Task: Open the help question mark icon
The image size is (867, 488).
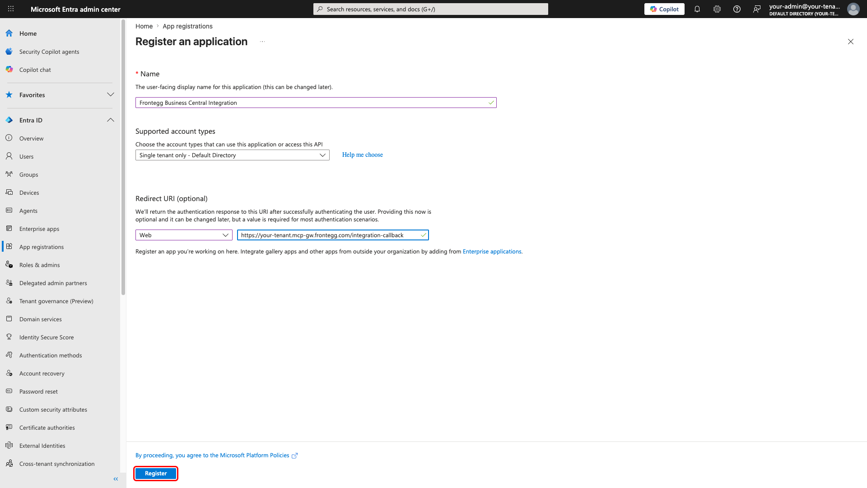Action: tap(737, 9)
